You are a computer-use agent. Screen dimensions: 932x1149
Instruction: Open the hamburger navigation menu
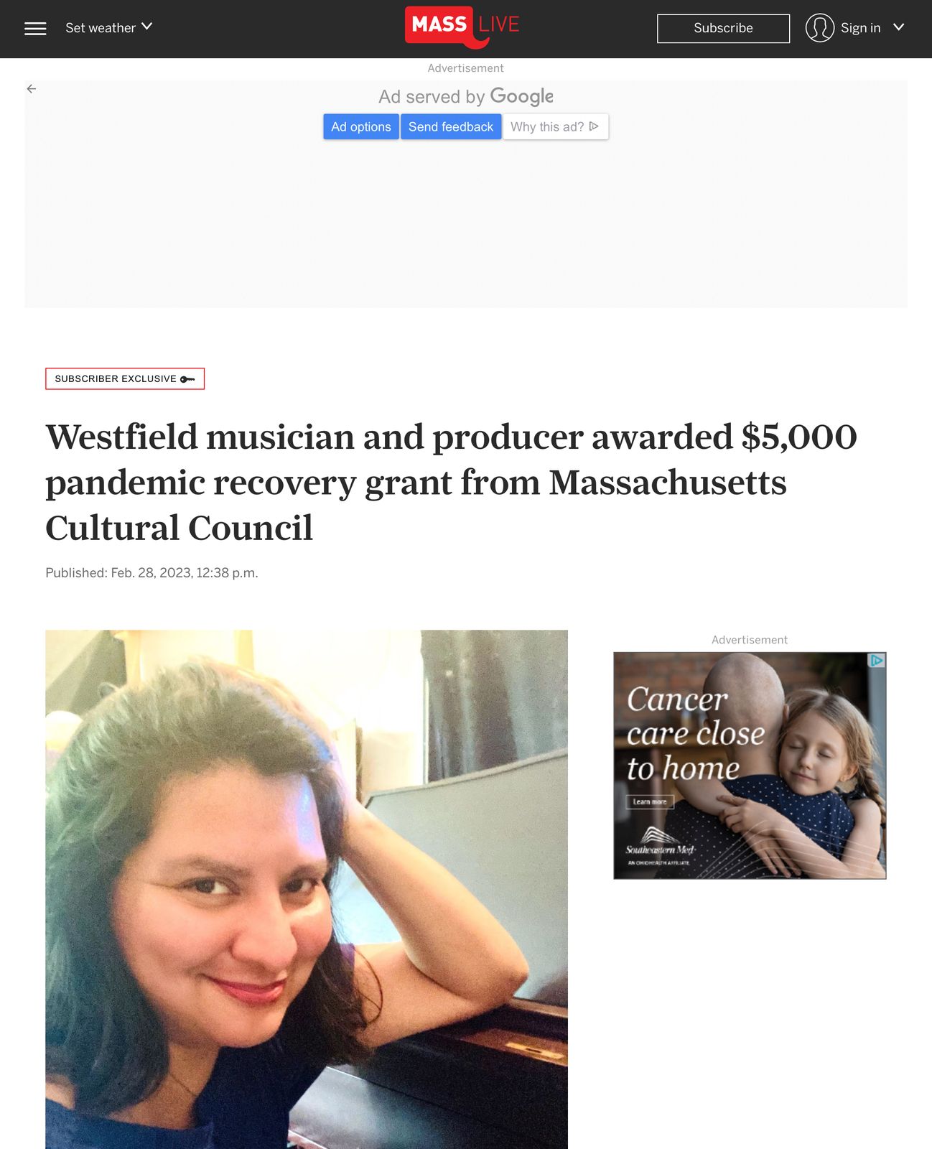[35, 28]
